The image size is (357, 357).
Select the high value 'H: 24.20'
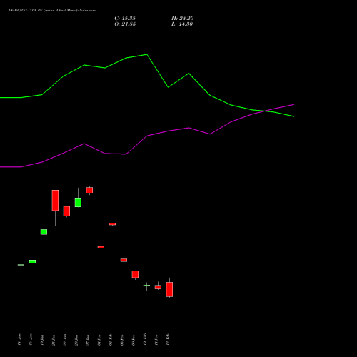[183, 19]
